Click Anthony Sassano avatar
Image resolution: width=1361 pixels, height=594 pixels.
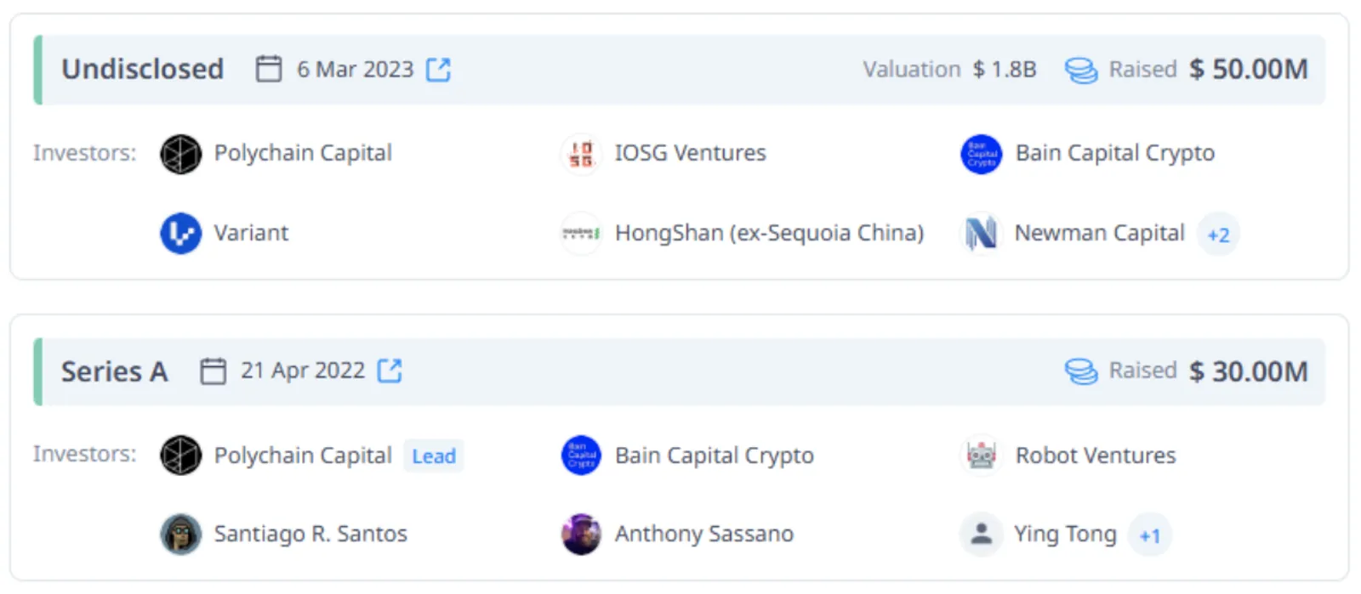(x=582, y=535)
